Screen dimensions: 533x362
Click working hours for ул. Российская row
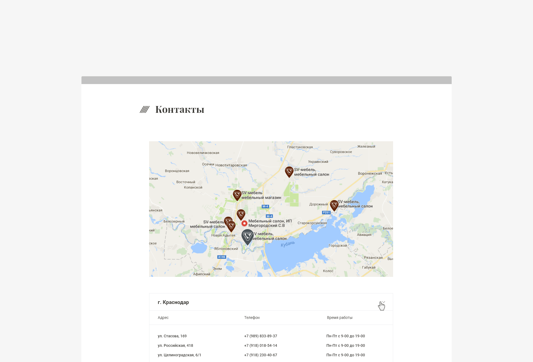tap(346, 345)
